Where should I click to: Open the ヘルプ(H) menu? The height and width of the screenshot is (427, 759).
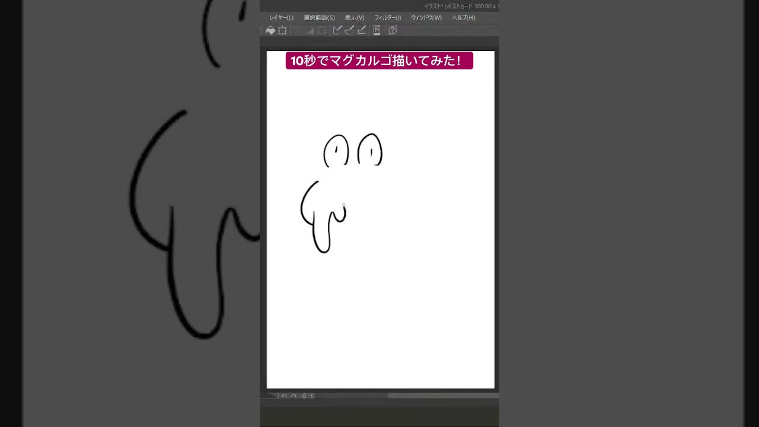tap(464, 18)
